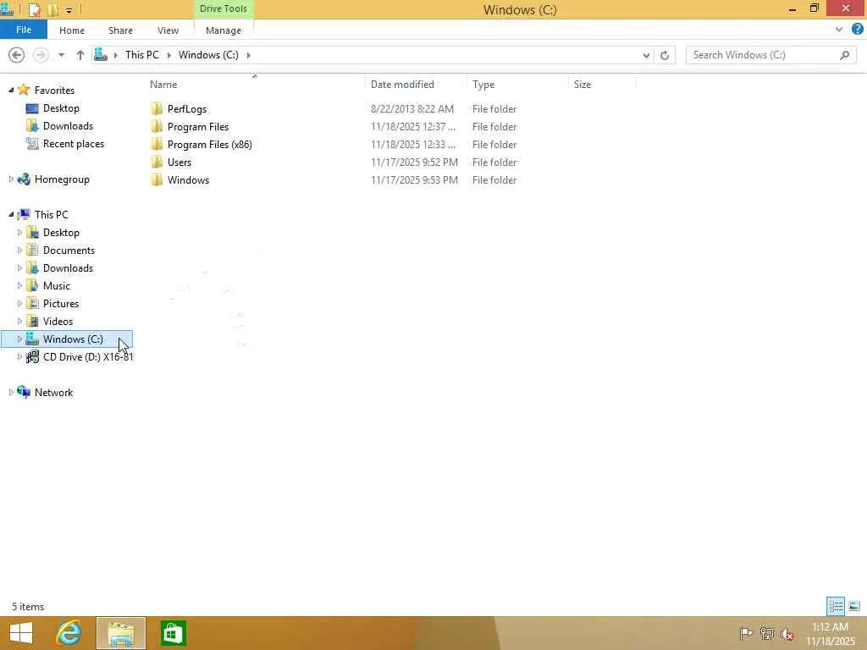Select Videos under This PC
This screenshot has width=867, height=650.
click(58, 321)
